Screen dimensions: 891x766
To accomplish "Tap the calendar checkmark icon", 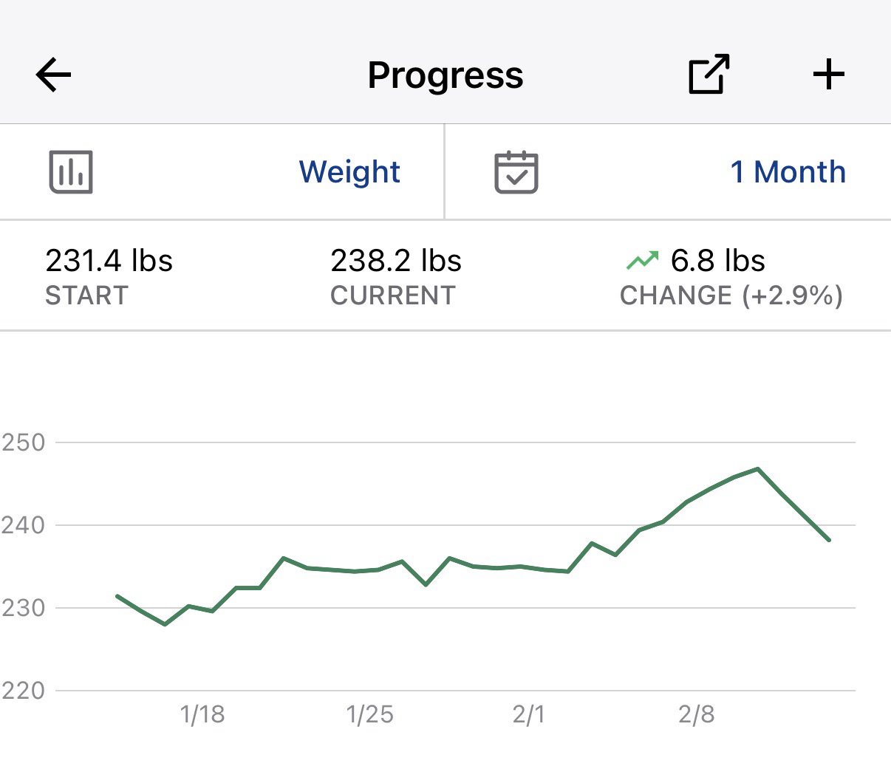I will (x=516, y=172).
